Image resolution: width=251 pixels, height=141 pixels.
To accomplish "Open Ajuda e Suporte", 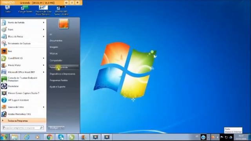I will (x=57, y=87).
